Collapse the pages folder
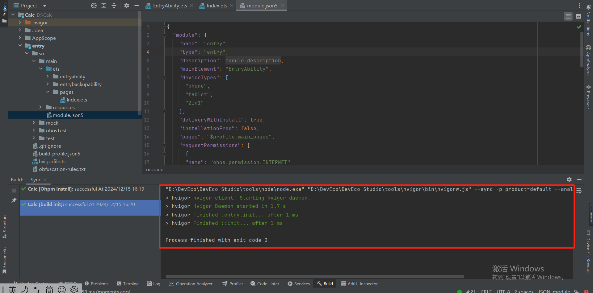This screenshot has height=293, width=593. 48,92
